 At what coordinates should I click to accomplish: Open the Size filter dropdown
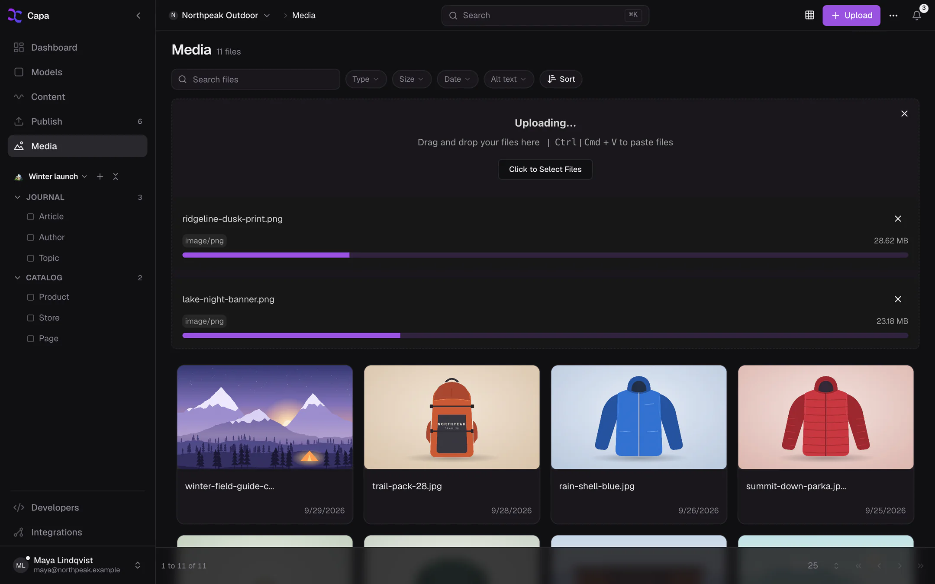412,79
